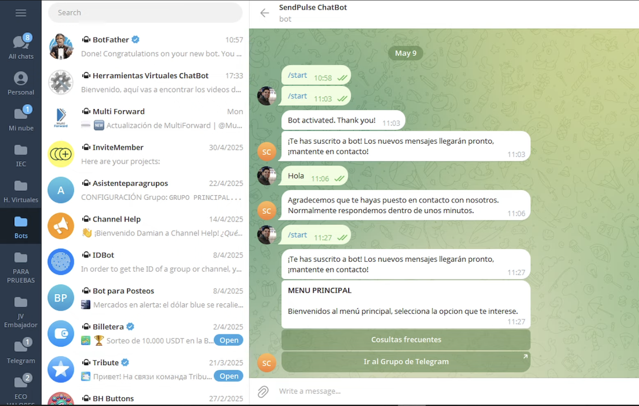This screenshot has height=406, width=639.
Task: Open the Mi nube folder
Action: tap(21, 119)
